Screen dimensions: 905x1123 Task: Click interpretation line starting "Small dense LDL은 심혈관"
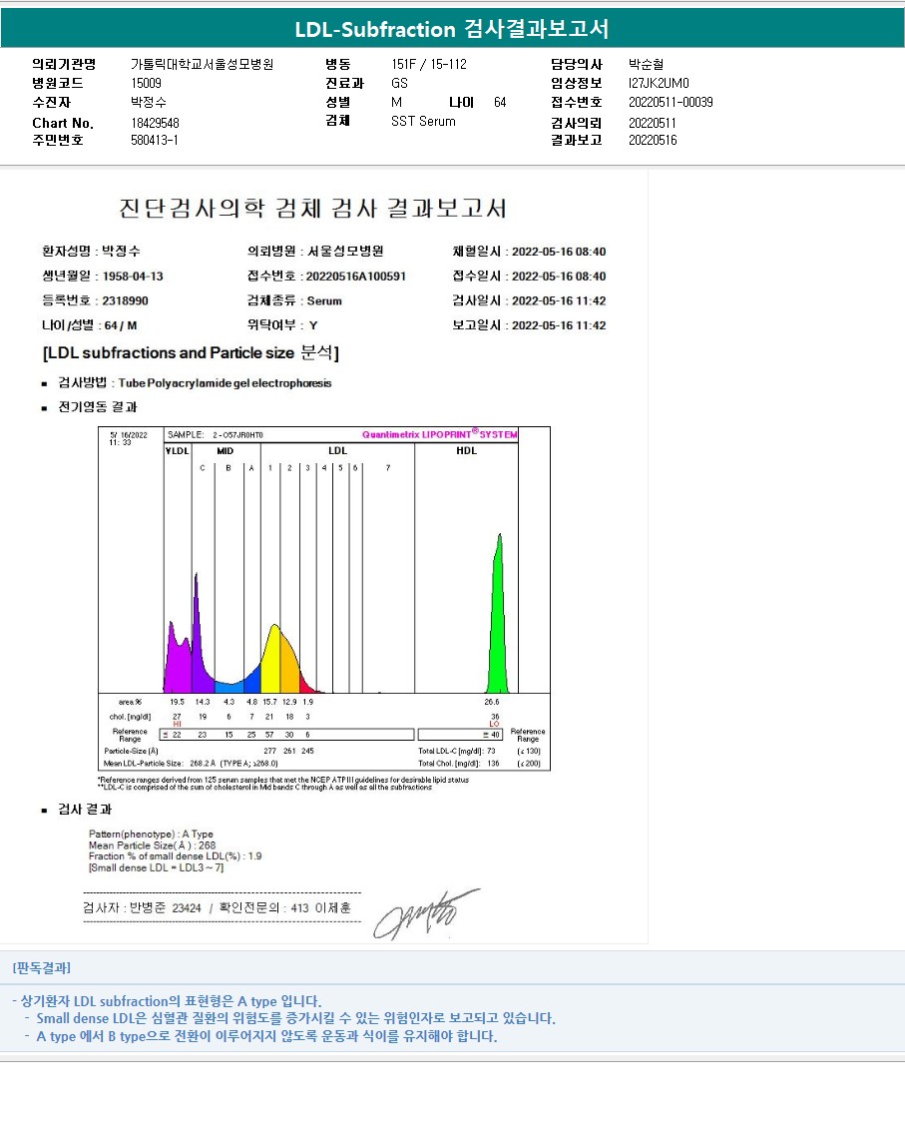tap(295, 1018)
